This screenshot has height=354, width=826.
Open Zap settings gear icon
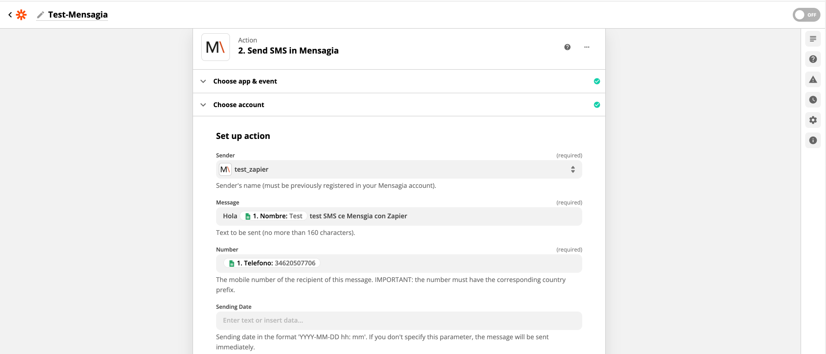pos(813,120)
